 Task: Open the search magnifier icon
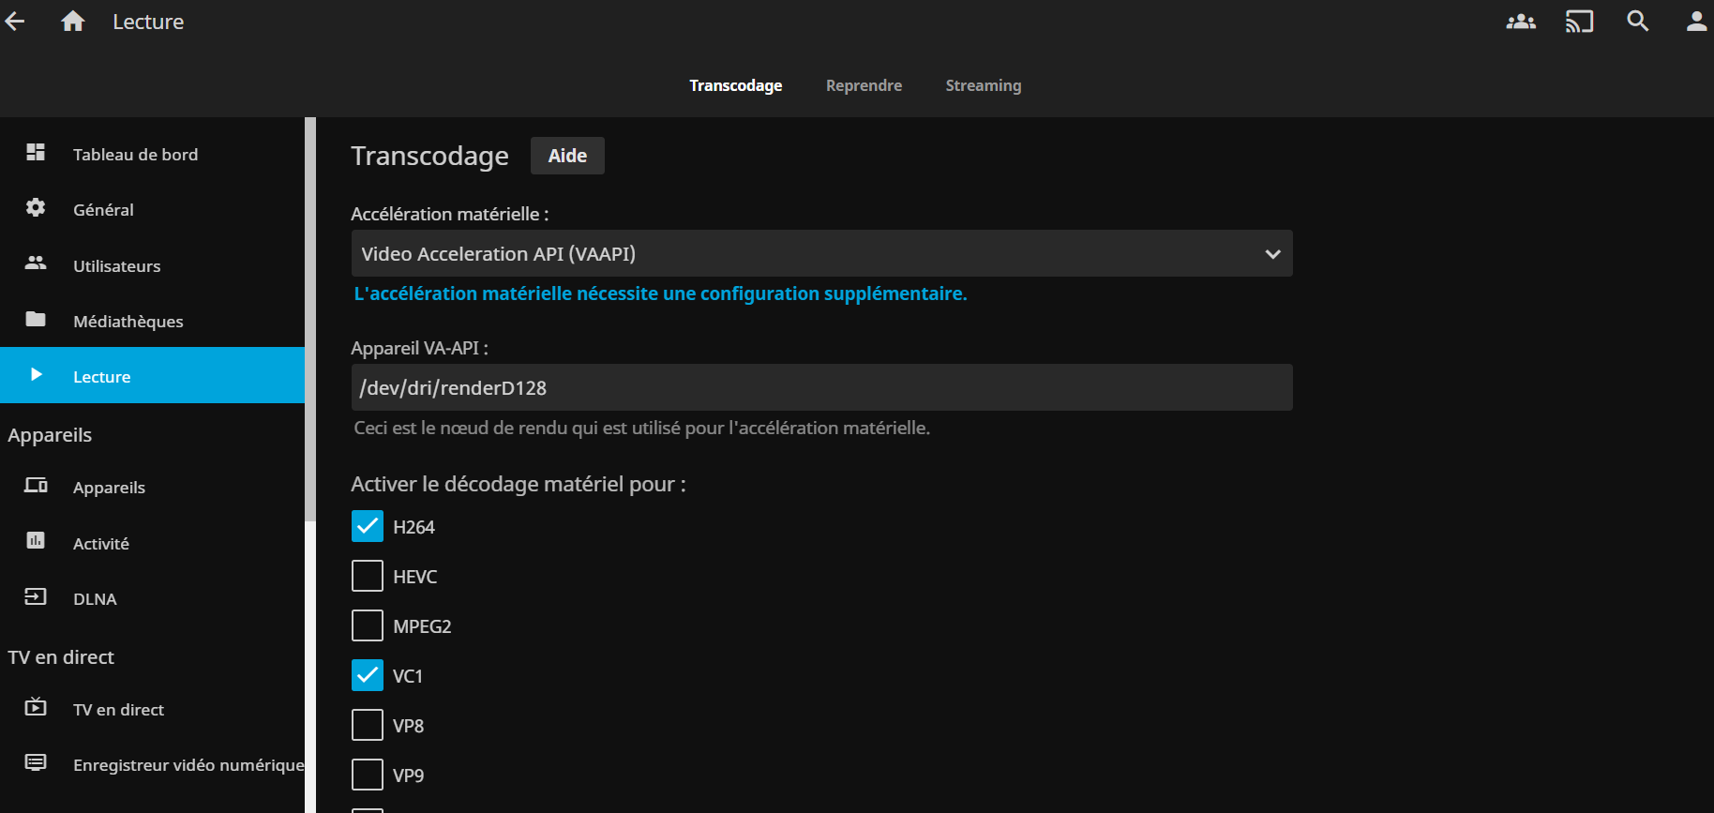tap(1637, 22)
